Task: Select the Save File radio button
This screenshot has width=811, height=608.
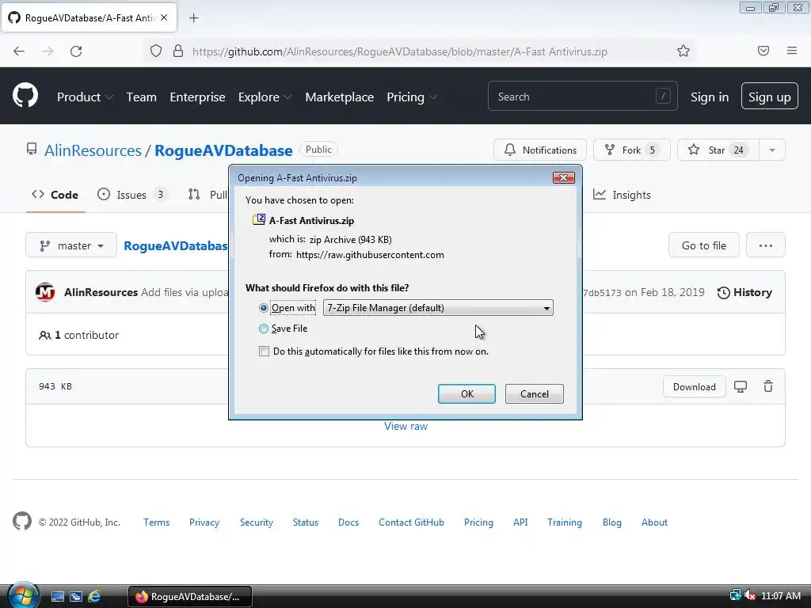Action: coord(263,329)
